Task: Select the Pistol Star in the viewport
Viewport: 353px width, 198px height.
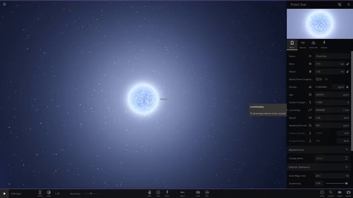Action: pos(143,99)
